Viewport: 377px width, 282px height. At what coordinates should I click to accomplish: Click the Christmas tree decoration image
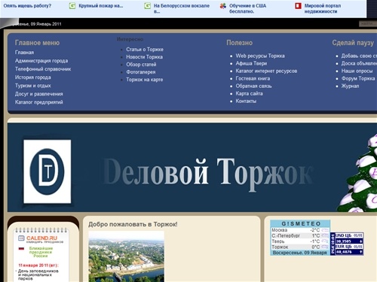pos(357,173)
